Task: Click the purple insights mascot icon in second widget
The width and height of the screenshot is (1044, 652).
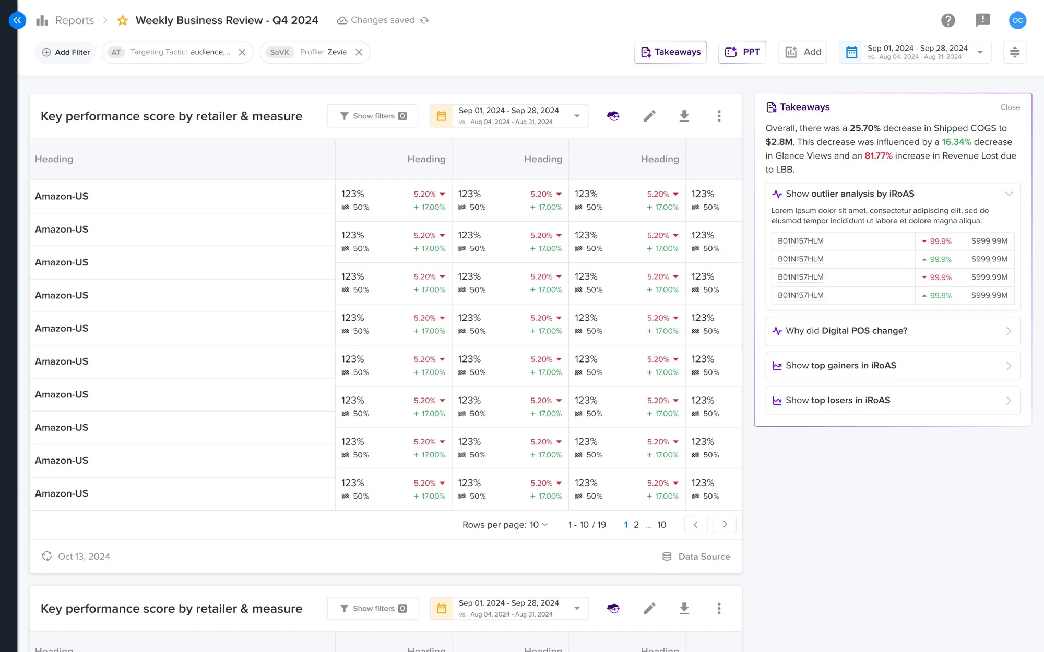Action: tap(613, 608)
